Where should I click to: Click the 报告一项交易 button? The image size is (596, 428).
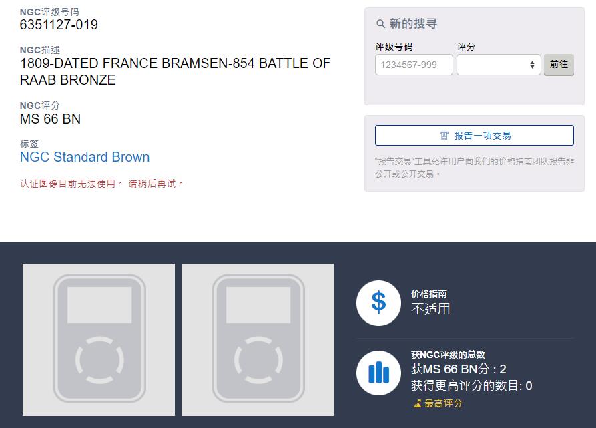(x=474, y=135)
